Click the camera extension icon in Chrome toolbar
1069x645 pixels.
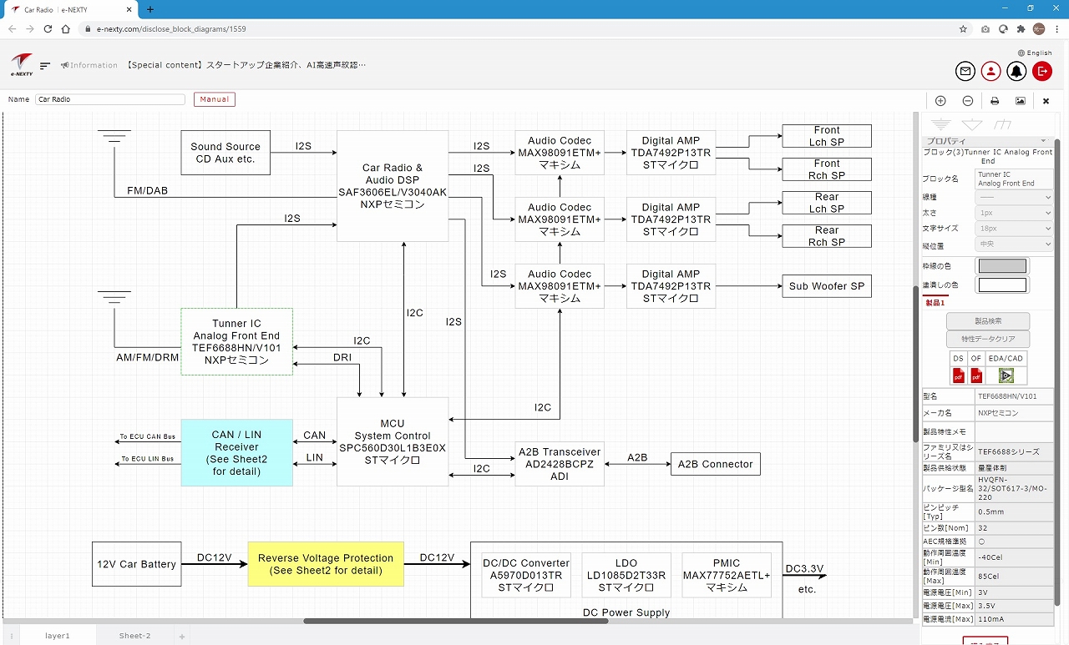coord(985,28)
